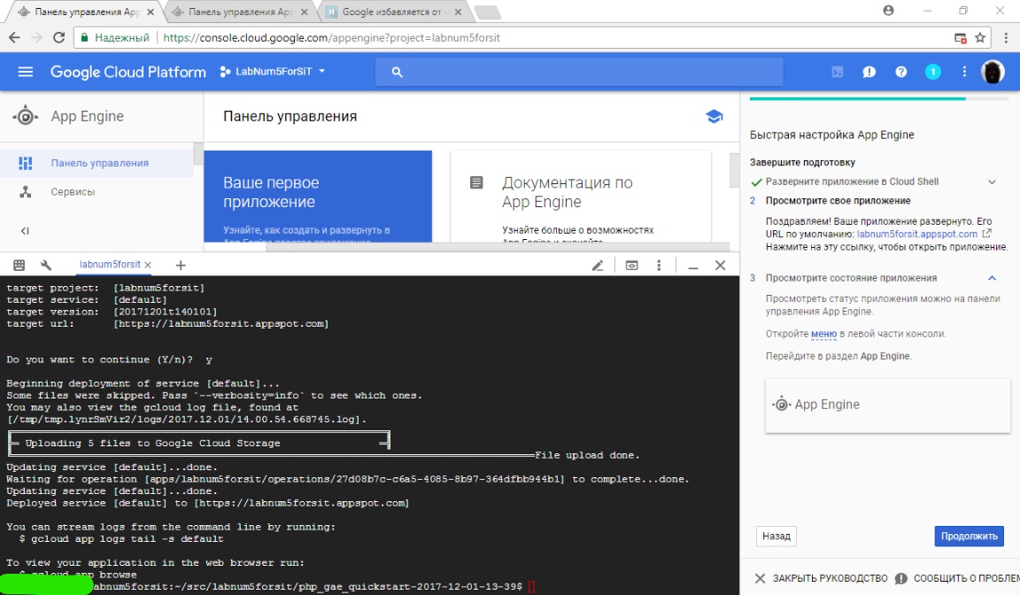Open the help question mark icon
Screen dimensions: 1020x595
pos(901,72)
